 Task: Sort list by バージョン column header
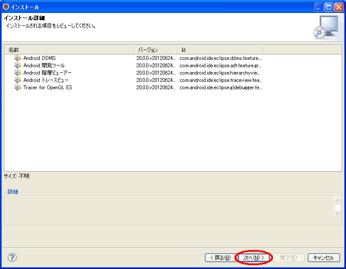pyautogui.click(x=156, y=50)
